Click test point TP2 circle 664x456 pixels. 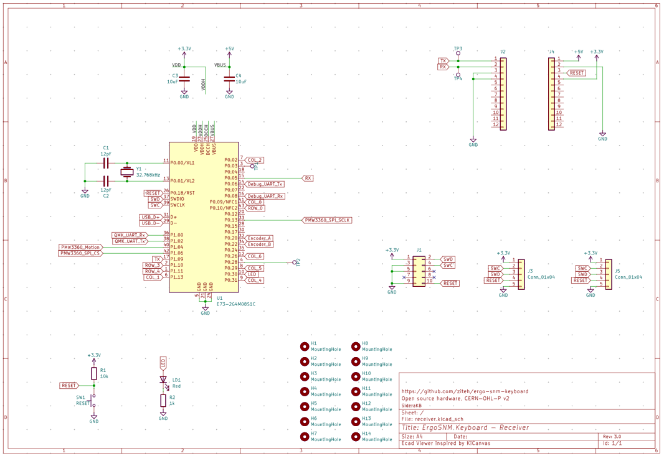[294, 263]
